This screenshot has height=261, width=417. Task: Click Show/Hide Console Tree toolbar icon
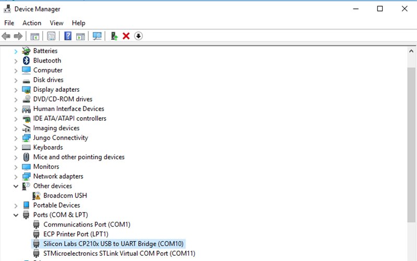coord(35,36)
